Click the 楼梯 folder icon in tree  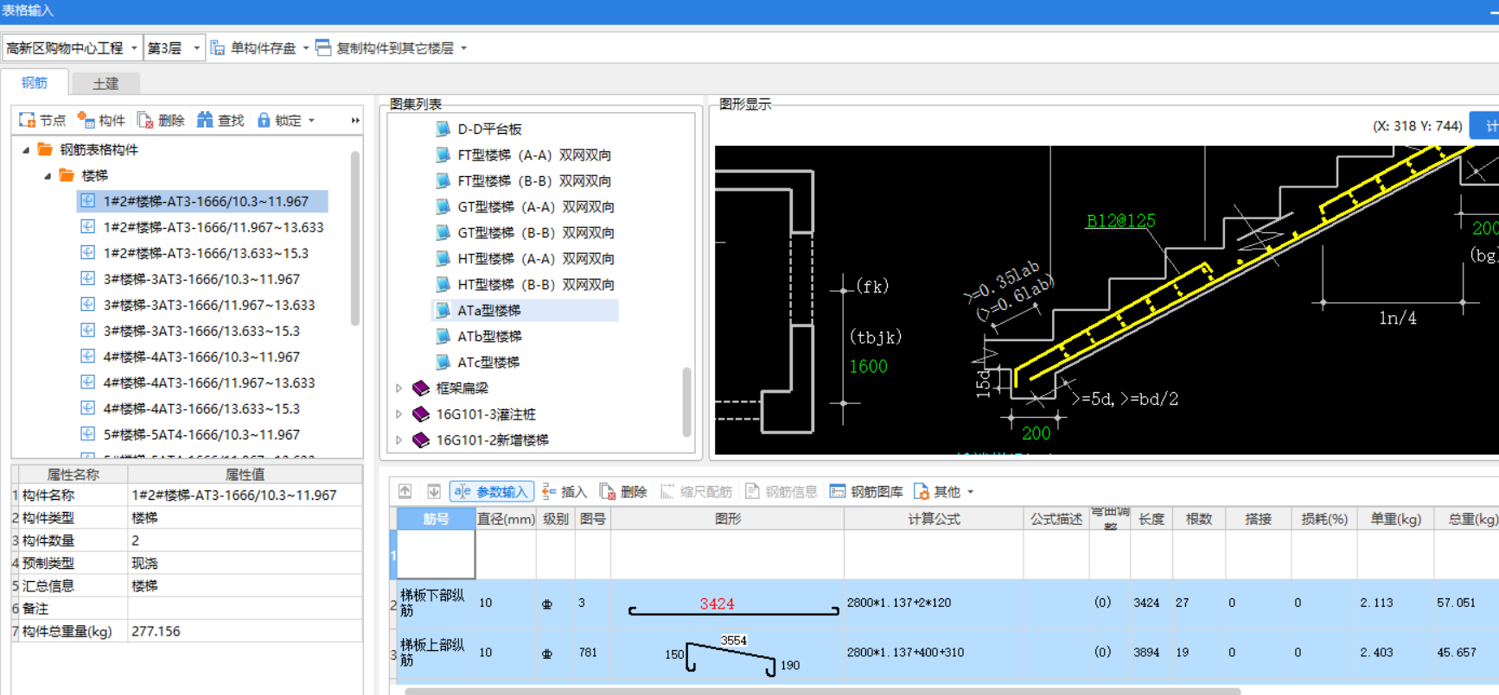pyautogui.click(x=67, y=175)
